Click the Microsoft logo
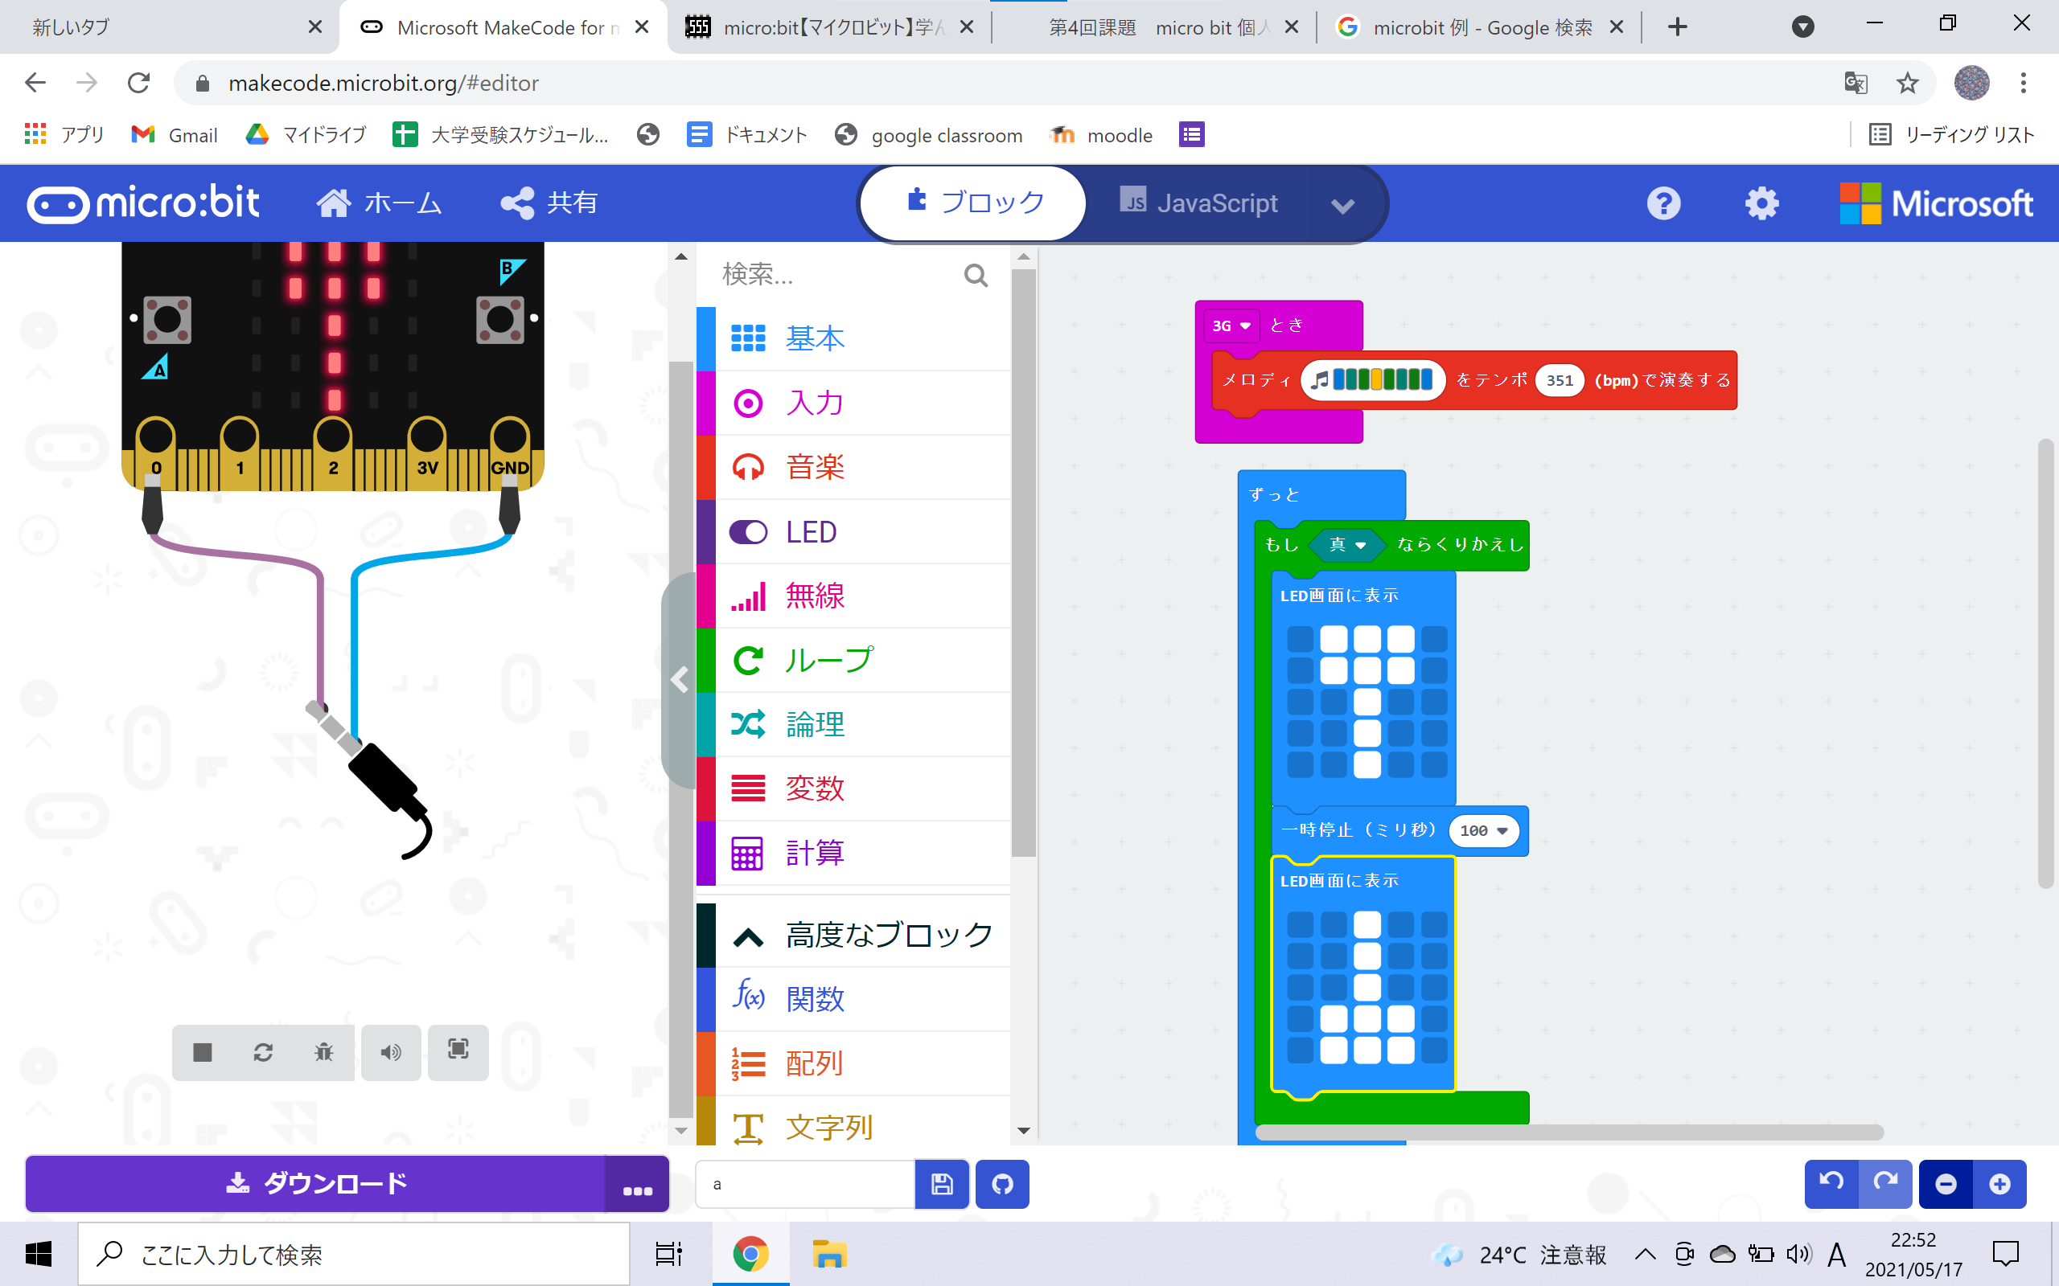Image resolution: width=2059 pixels, height=1286 pixels. pyautogui.click(x=1937, y=203)
